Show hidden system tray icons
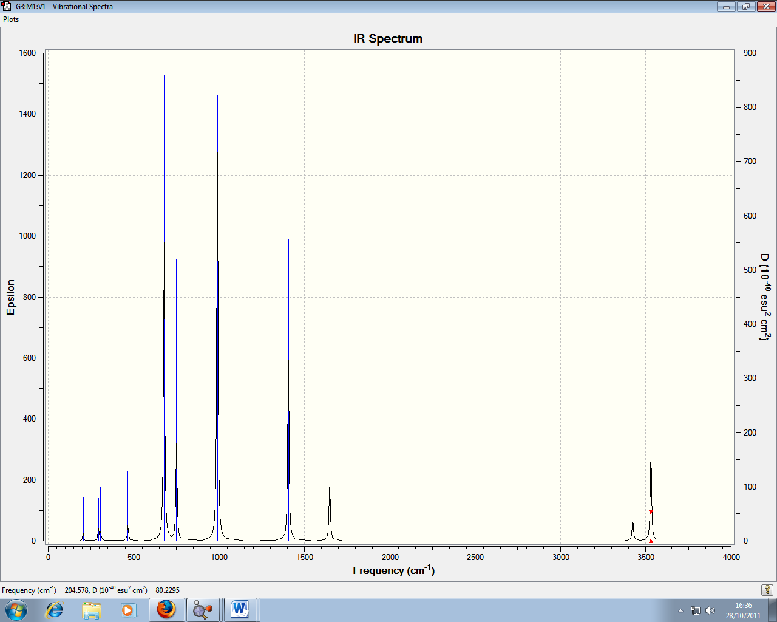This screenshot has width=777, height=622. coord(680,610)
